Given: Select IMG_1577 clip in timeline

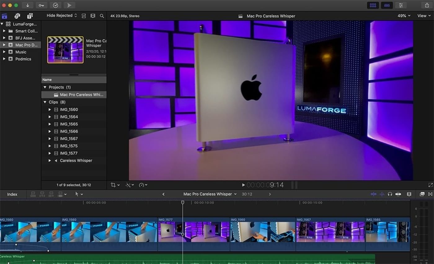Looking at the screenshot, I should (x=194, y=234).
